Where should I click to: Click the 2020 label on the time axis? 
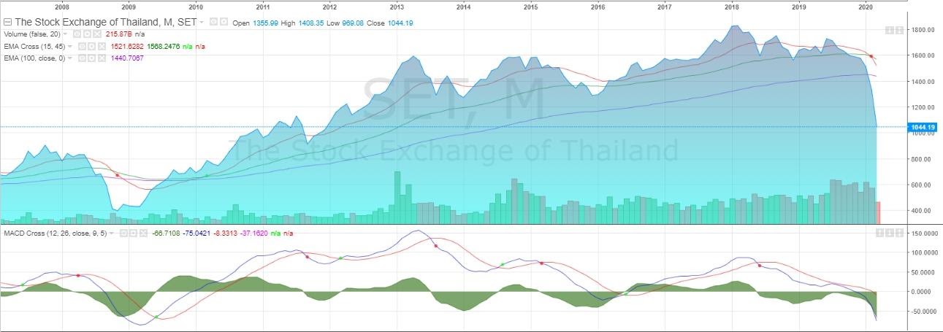coord(866,7)
